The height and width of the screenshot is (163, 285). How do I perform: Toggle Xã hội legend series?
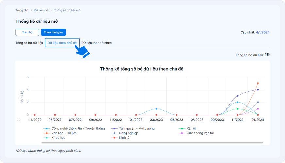(187, 128)
